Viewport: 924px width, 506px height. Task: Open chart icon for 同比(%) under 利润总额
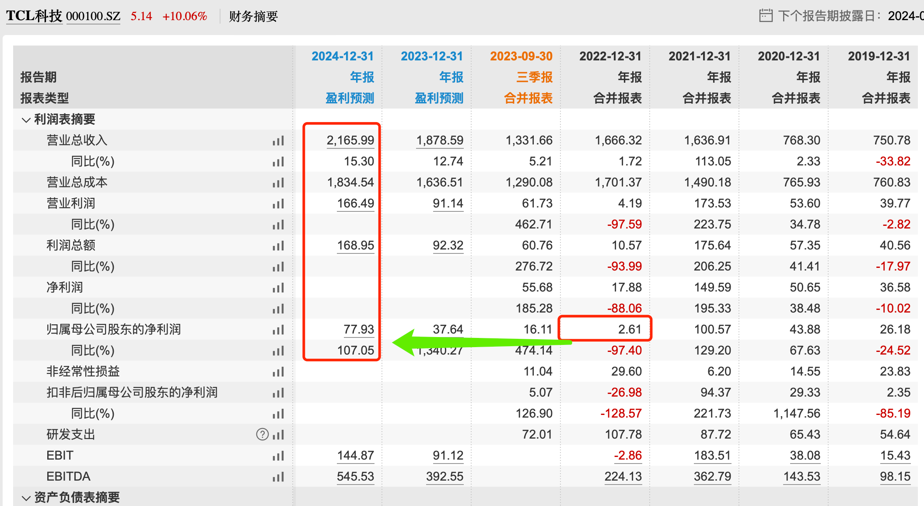pyautogui.click(x=278, y=267)
